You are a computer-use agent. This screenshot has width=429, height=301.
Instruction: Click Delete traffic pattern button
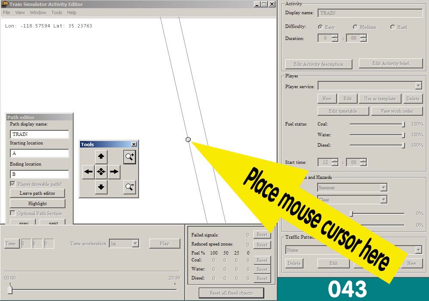[x=294, y=263]
